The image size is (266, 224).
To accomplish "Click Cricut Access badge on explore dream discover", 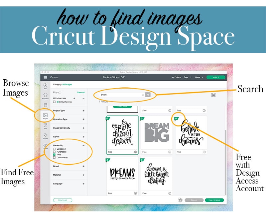I will pyautogui.click(x=108, y=118).
